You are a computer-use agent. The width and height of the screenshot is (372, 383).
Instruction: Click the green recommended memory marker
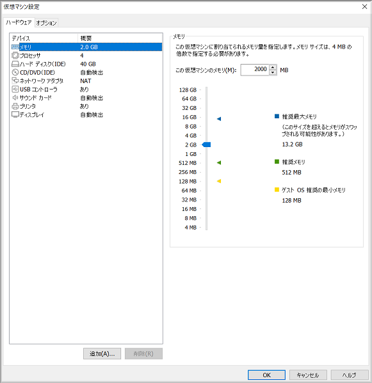[219, 162]
